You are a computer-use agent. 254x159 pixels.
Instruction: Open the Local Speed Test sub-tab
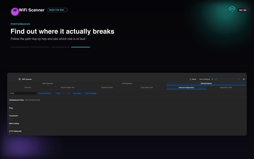click(147, 87)
